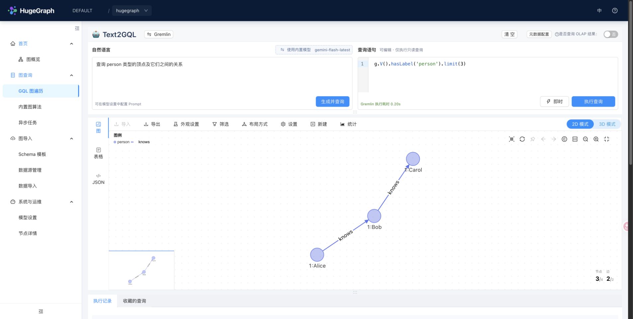Go forward with the right arrow icon
This screenshot has height=319, width=633.
tap(554, 139)
